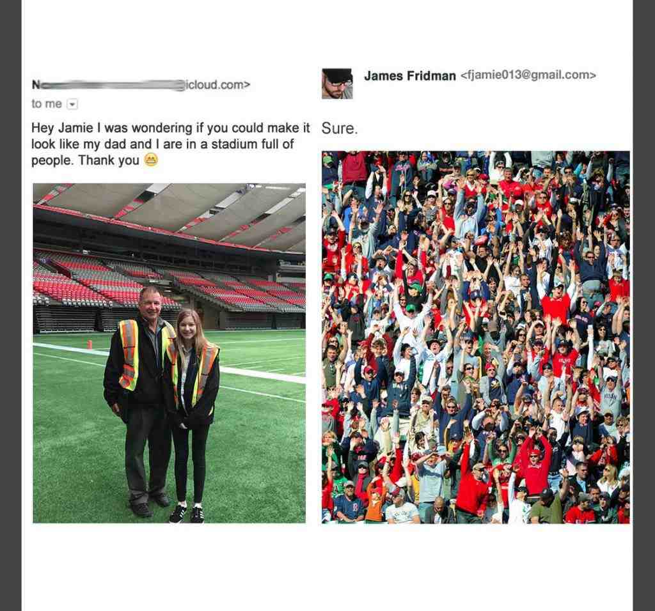Click the blurred icloud.com sender address

pyautogui.click(x=141, y=85)
